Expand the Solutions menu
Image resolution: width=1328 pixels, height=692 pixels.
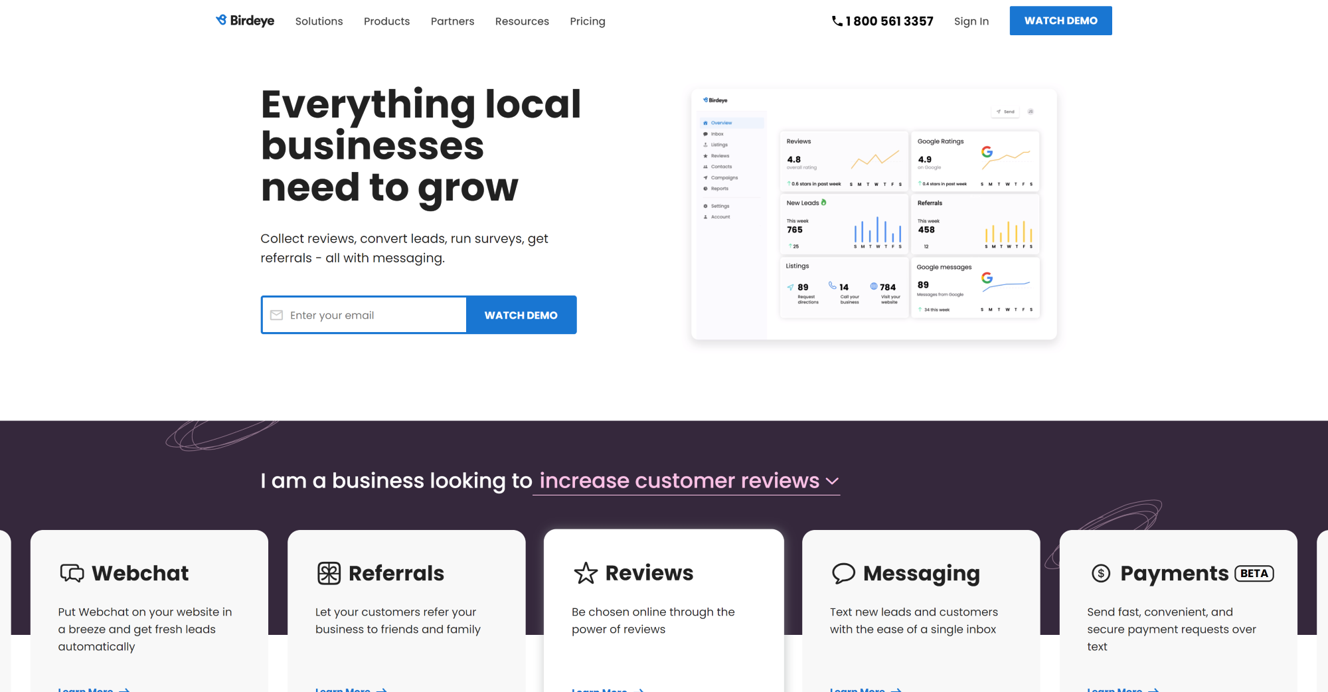point(319,21)
